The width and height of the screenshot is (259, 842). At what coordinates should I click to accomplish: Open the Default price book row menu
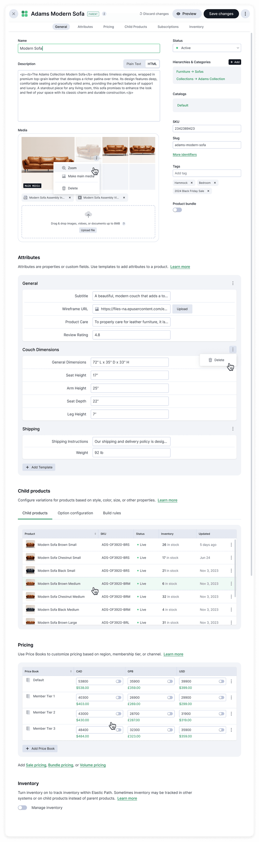(x=231, y=682)
